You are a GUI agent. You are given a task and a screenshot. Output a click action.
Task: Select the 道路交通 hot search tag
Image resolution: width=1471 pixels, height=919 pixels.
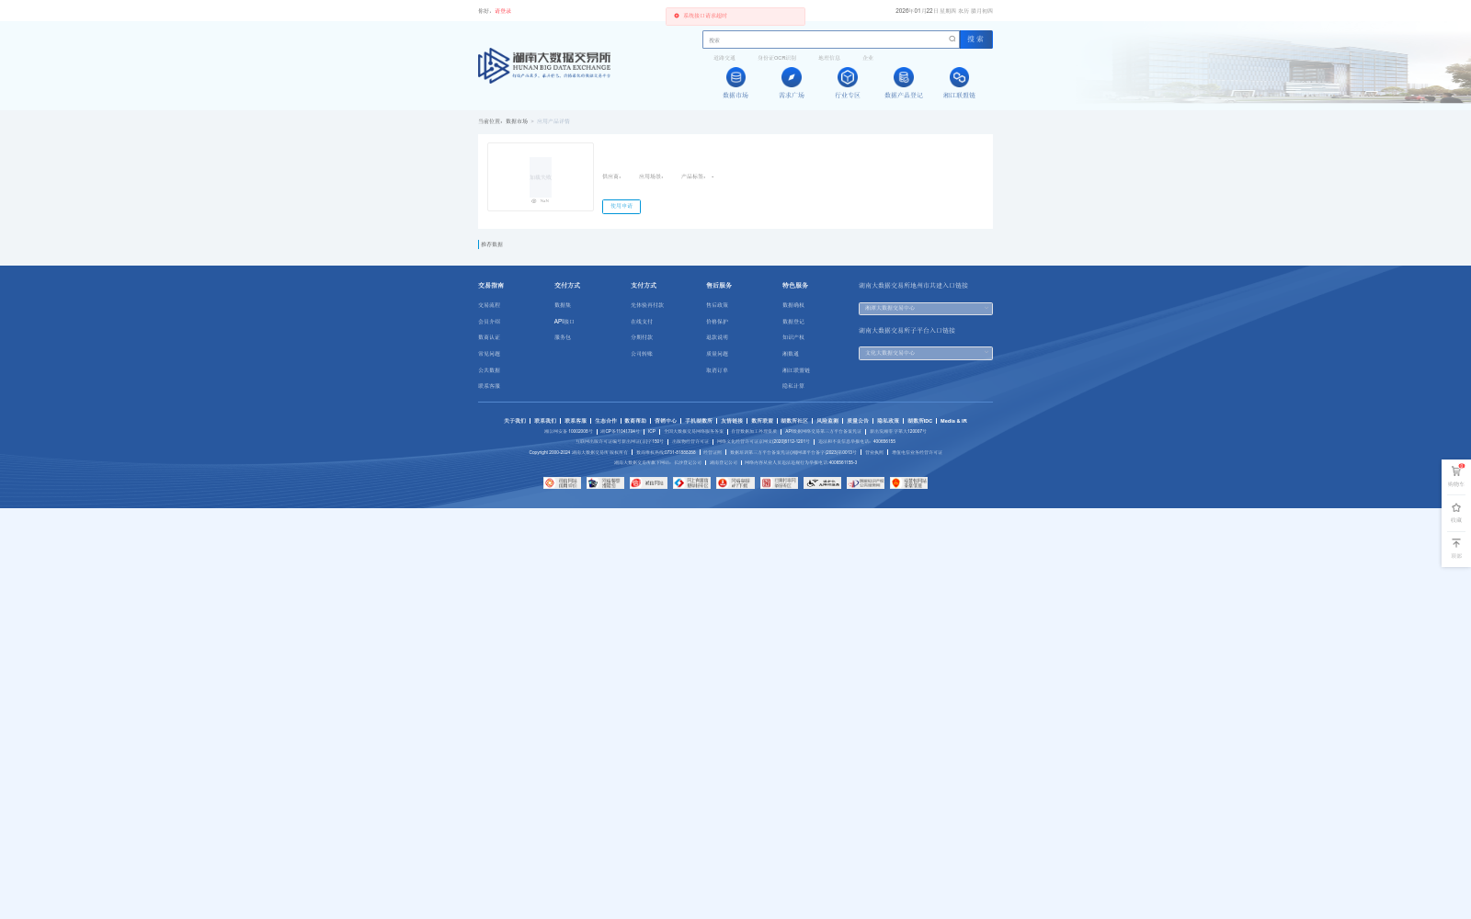[x=724, y=58]
